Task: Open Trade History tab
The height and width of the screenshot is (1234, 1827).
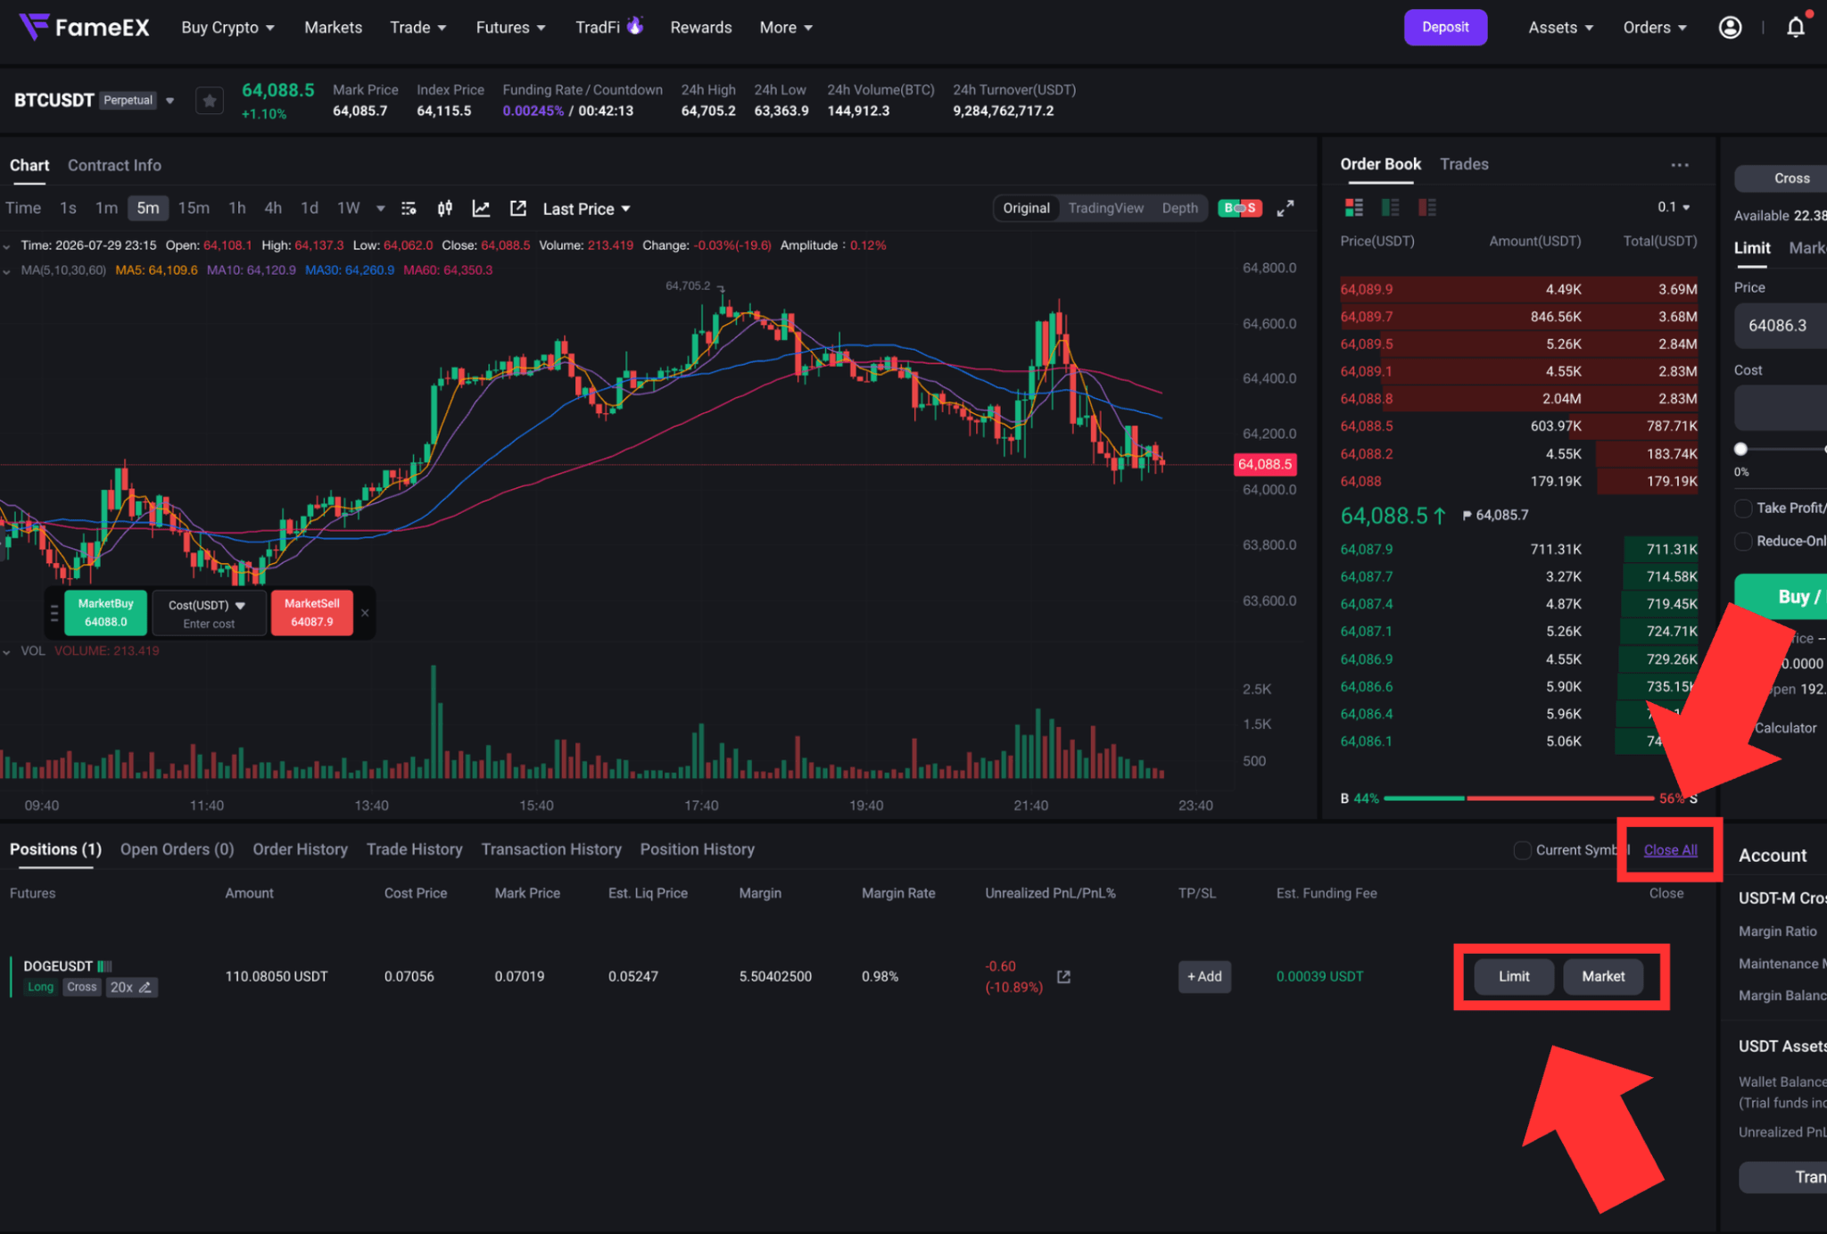Action: tap(414, 849)
